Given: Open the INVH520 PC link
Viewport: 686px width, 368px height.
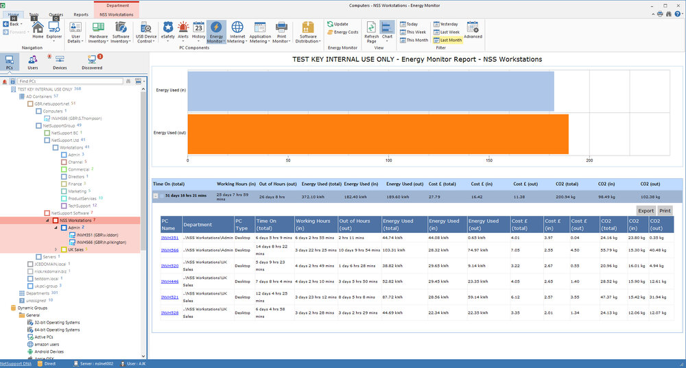Looking at the screenshot, I should (x=169, y=266).
